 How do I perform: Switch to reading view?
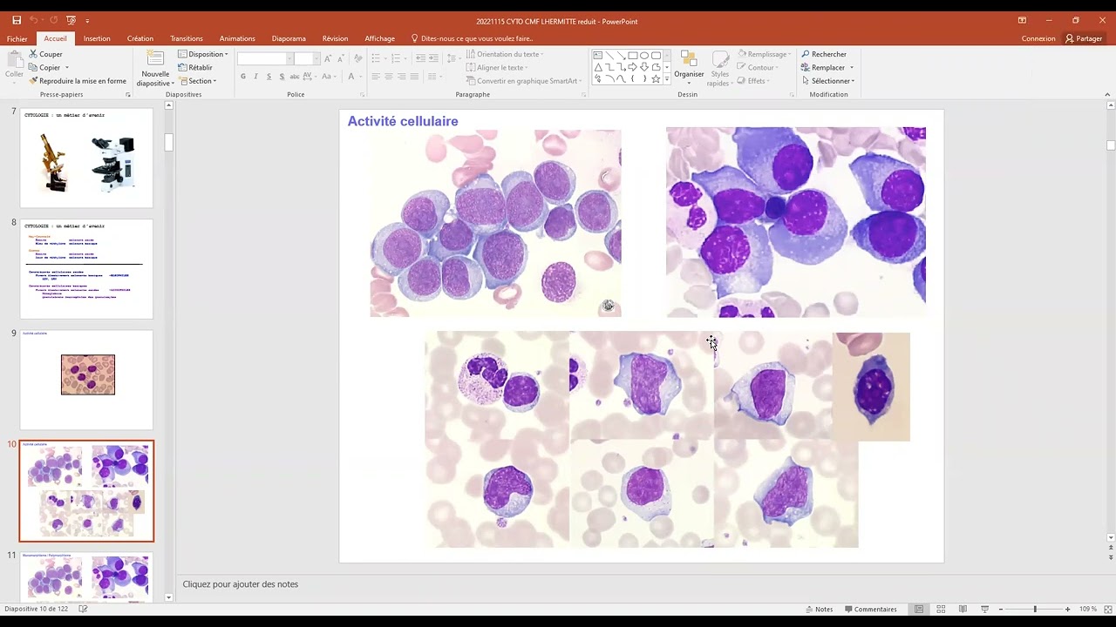(x=963, y=610)
